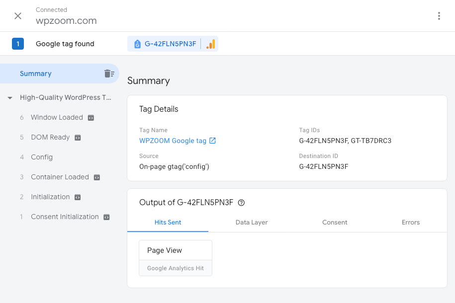The height and width of the screenshot is (303, 455).
Task: Click the code icon beside Initialization
Action: coord(78,197)
